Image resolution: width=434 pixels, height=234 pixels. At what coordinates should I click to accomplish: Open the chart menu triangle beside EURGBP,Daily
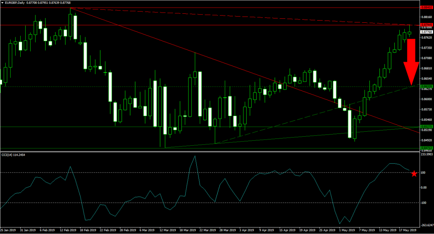tap(3, 3)
